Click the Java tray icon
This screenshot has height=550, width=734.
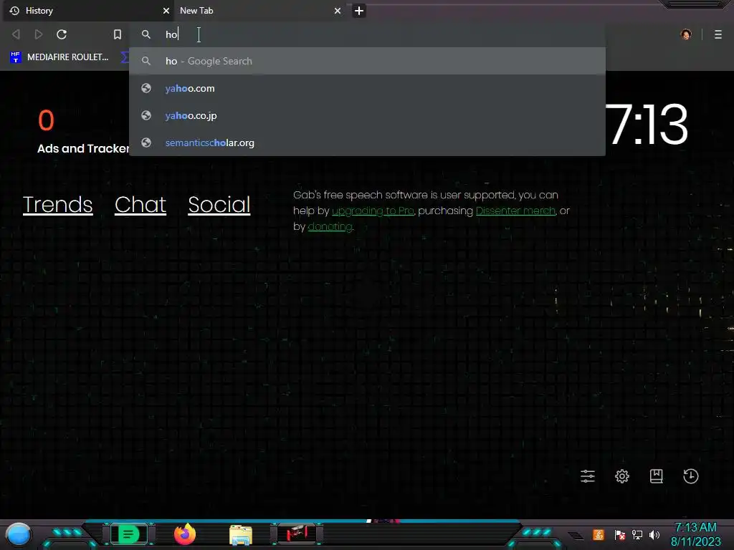(x=599, y=535)
